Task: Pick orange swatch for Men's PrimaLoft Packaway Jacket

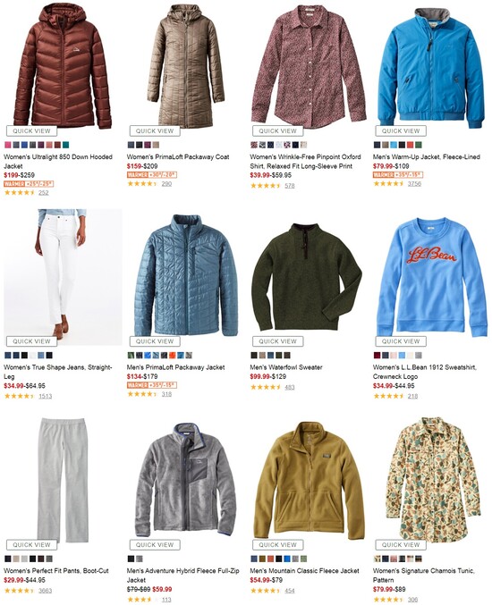Action: [x=173, y=356]
